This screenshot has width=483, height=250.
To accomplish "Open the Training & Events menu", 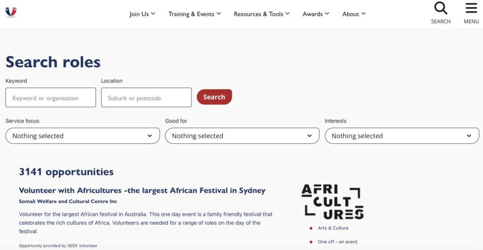I will [x=194, y=14].
